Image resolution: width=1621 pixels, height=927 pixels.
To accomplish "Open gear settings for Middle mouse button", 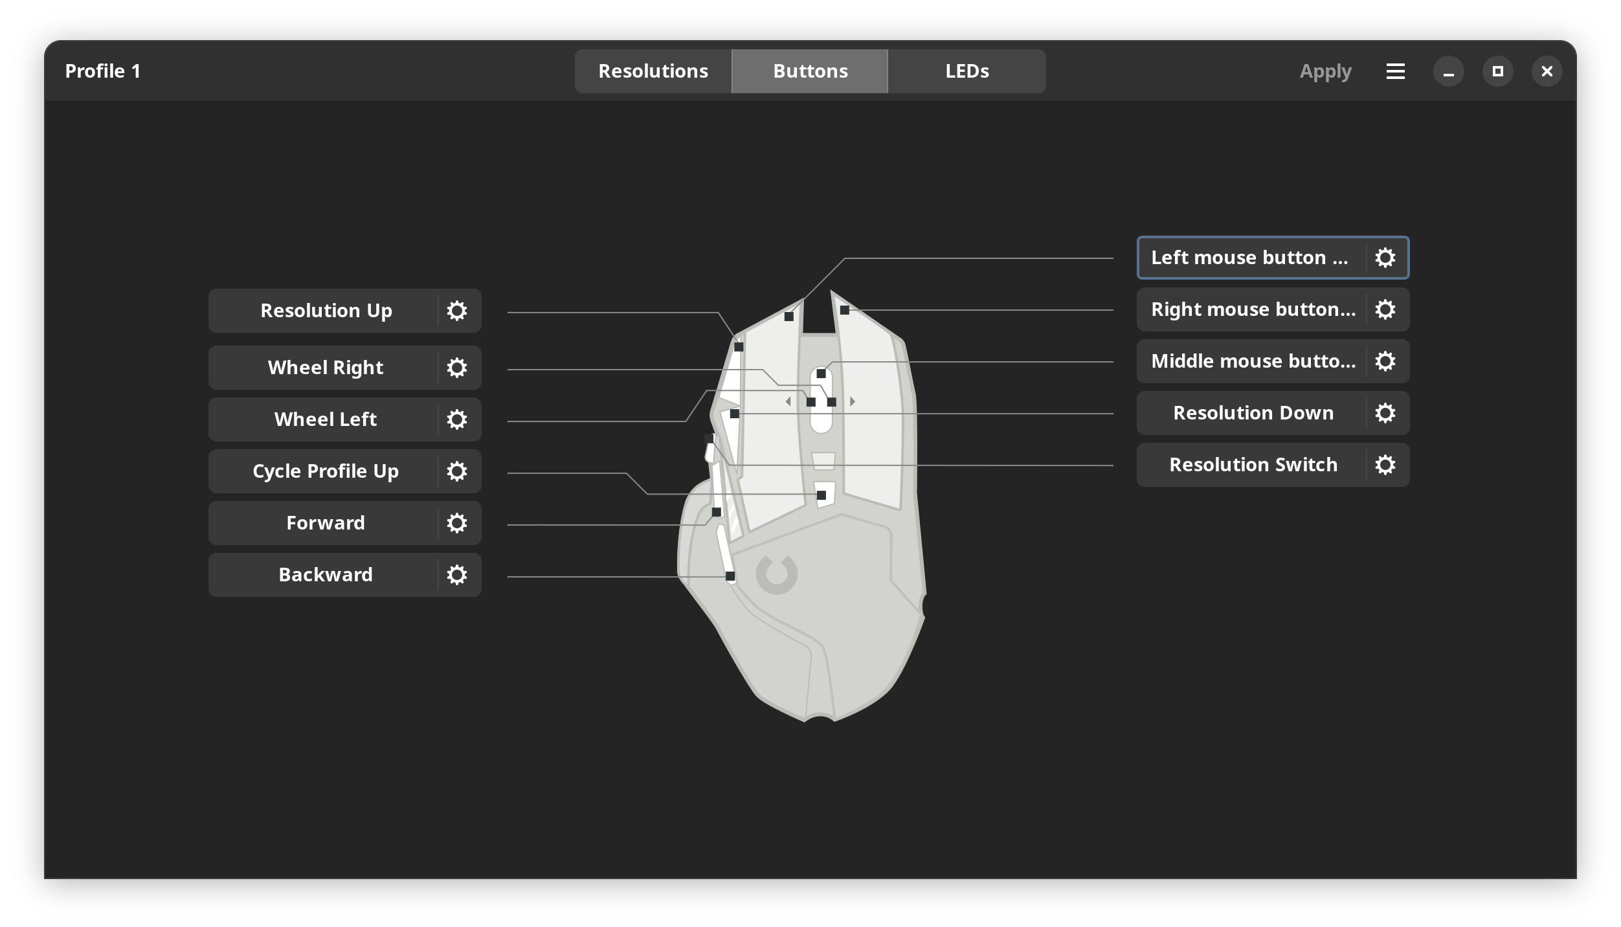I will pos(1385,361).
